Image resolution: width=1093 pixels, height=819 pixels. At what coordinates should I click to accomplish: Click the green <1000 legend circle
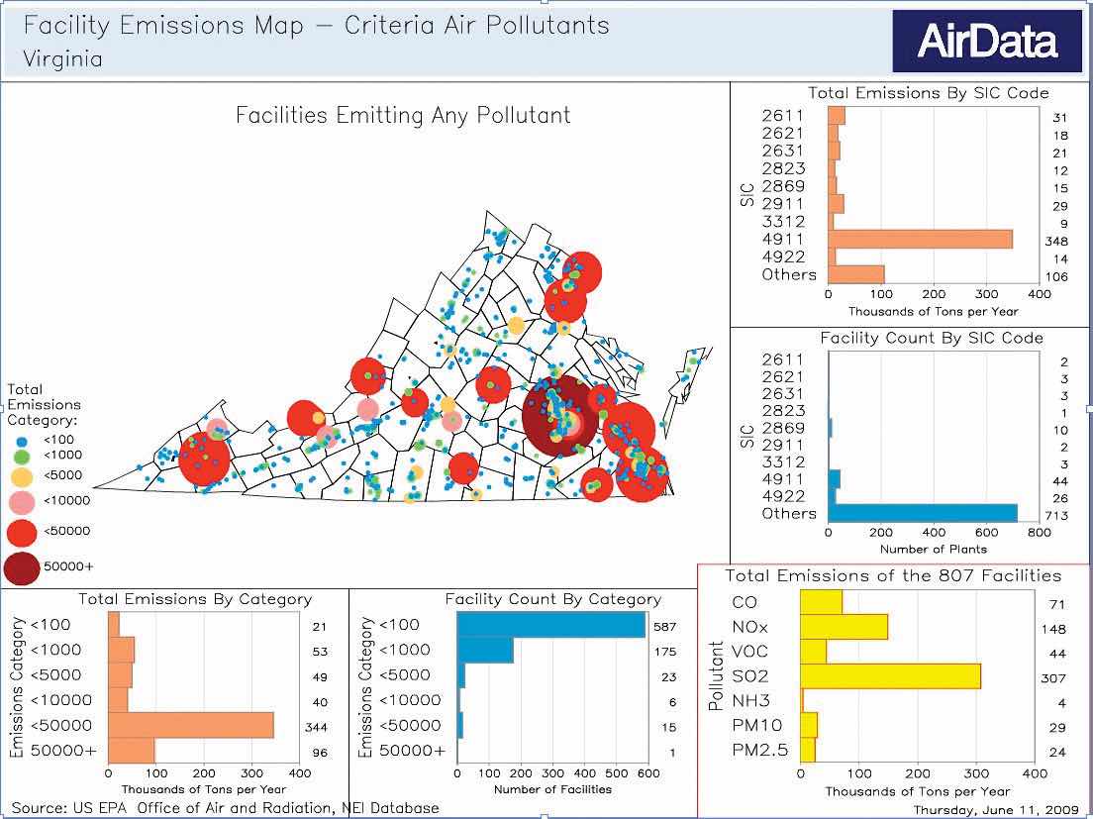(22, 455)
